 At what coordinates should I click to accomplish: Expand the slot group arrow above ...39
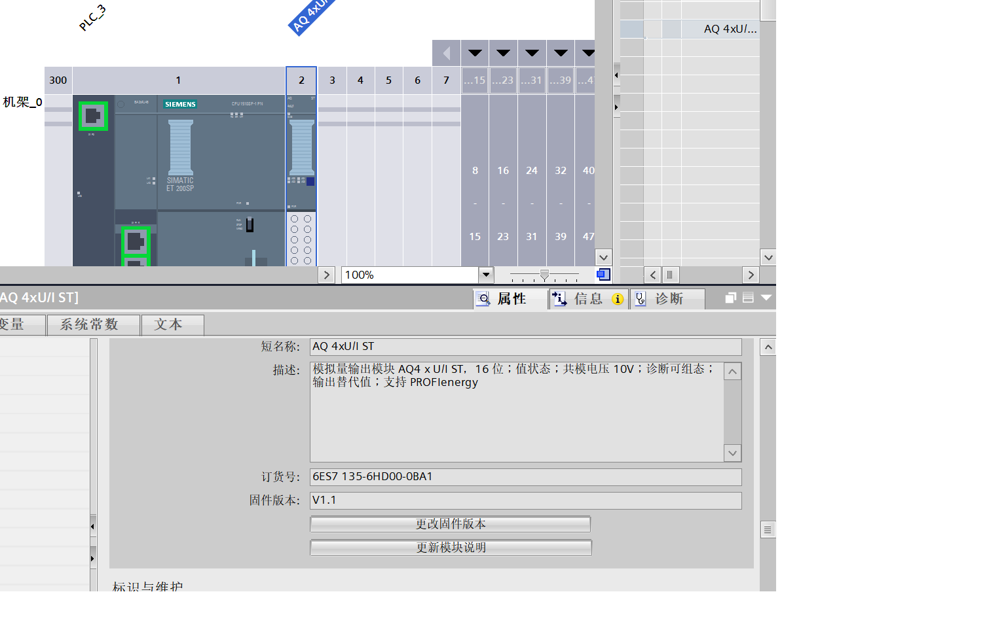click(561, 53)
